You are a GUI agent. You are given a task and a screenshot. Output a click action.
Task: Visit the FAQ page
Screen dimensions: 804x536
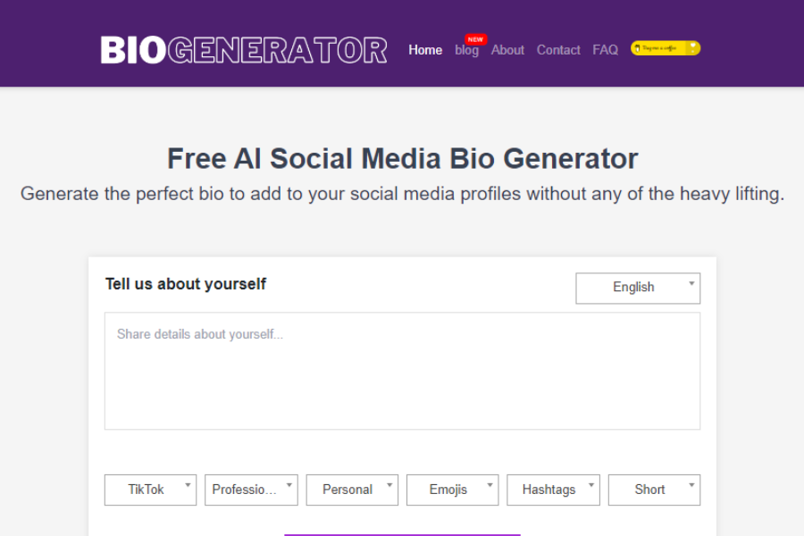[x=605, y=50]
